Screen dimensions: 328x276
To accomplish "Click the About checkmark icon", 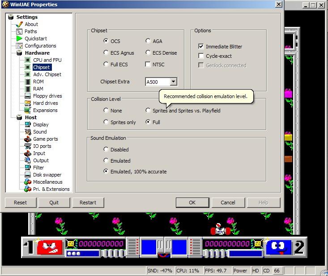I will pyautogui.click(x=19, y=24).
